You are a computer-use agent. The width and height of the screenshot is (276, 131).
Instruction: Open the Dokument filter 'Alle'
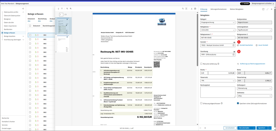tap(29, 21)
